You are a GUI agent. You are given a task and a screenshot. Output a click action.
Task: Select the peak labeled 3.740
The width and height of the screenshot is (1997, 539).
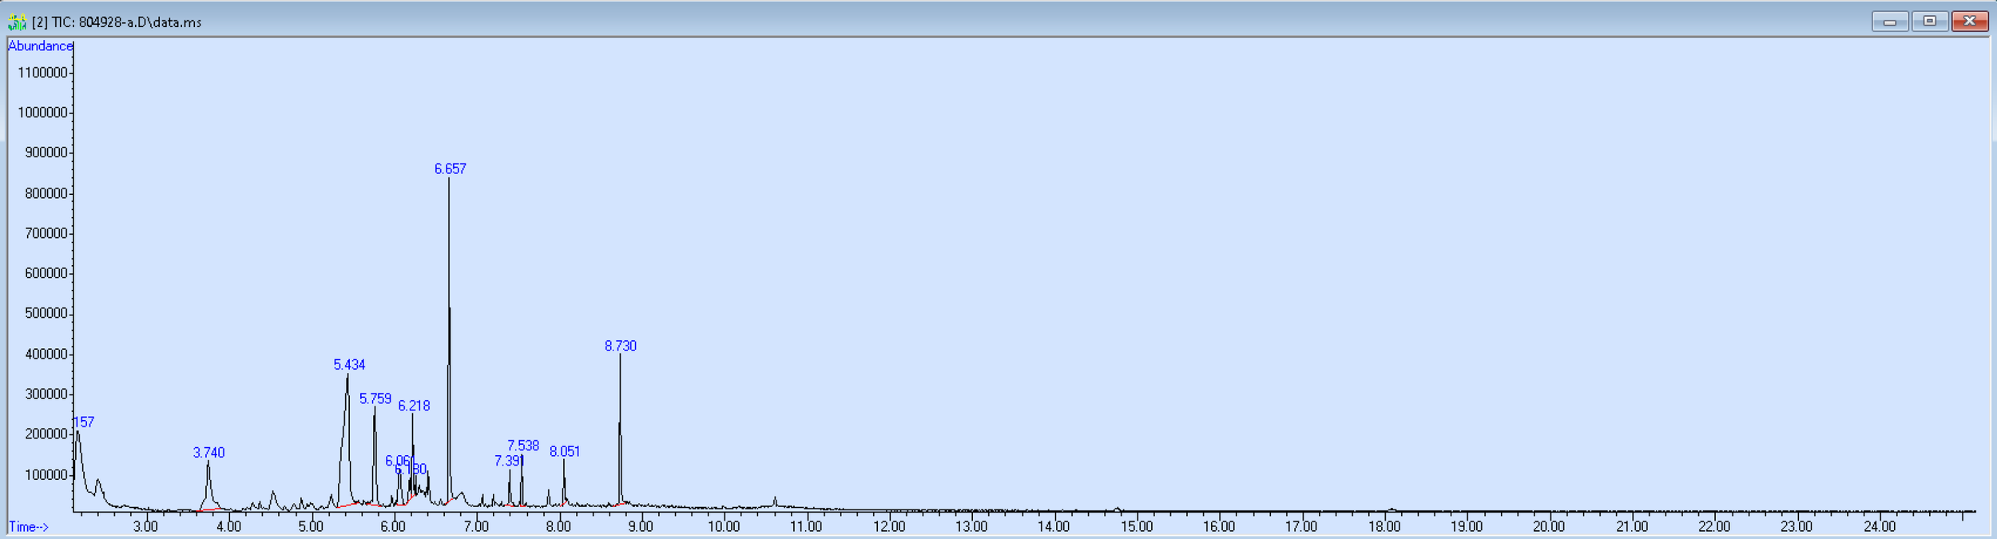click(x=209, y=453)
